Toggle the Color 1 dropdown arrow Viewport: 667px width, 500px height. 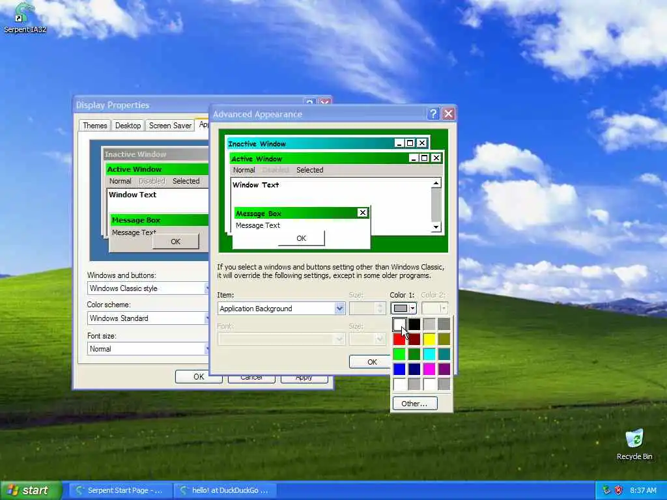[412, 308]
